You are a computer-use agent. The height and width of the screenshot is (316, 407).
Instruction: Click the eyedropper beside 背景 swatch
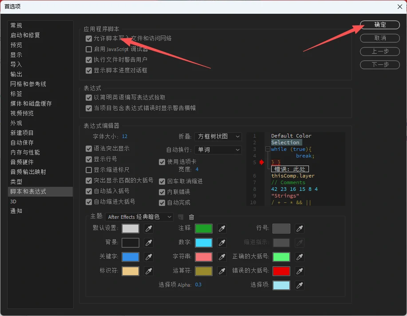tap(149, 243)
